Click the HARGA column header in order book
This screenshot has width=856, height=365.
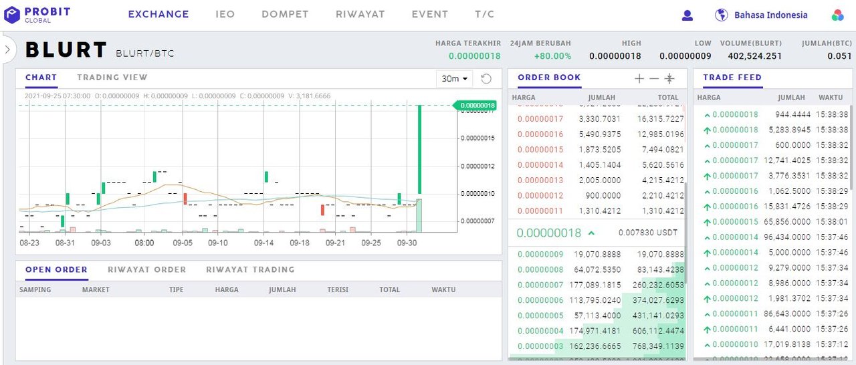click(524, 98)
